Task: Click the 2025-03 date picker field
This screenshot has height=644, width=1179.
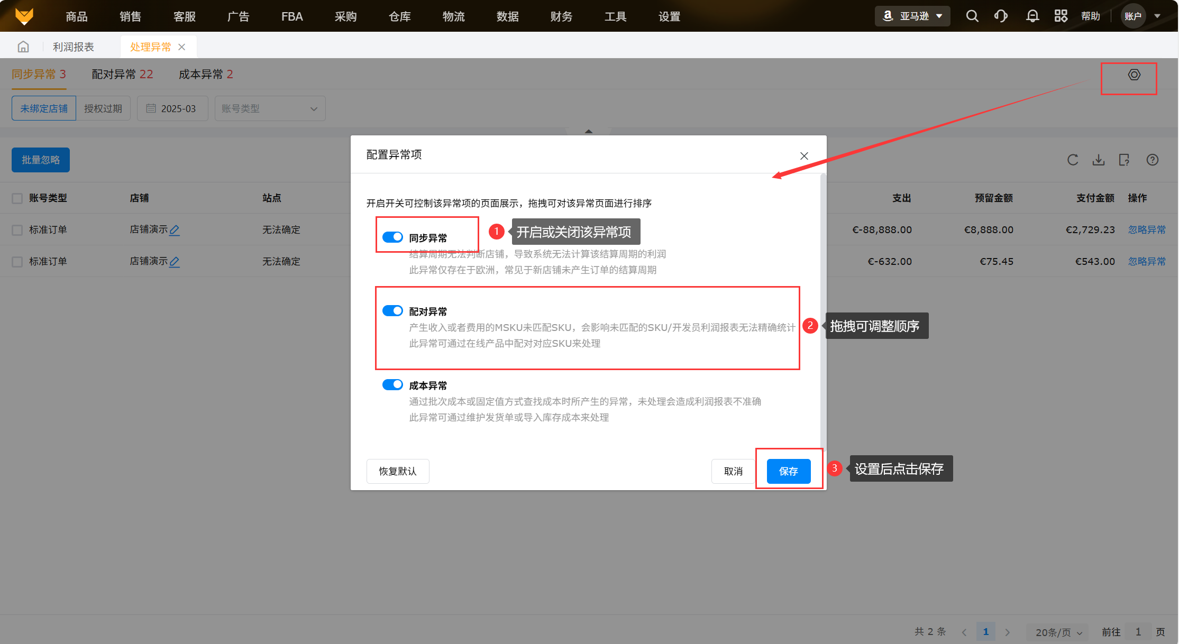Action: pyautogui.click(x=172, y=108)
